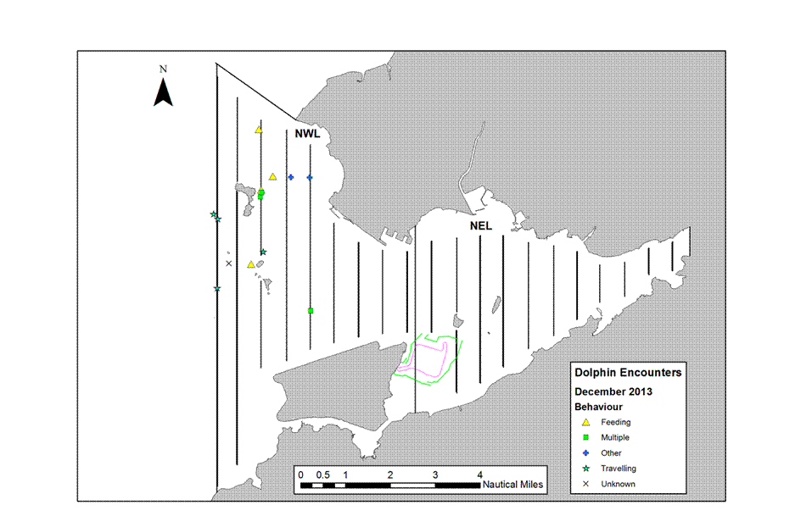Click the Feeding legend label
Viewport: 812px width, 516px height.
pos(616,423)
